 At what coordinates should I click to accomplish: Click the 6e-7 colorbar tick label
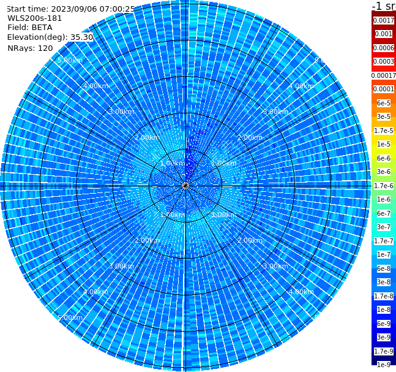point(384,213)
